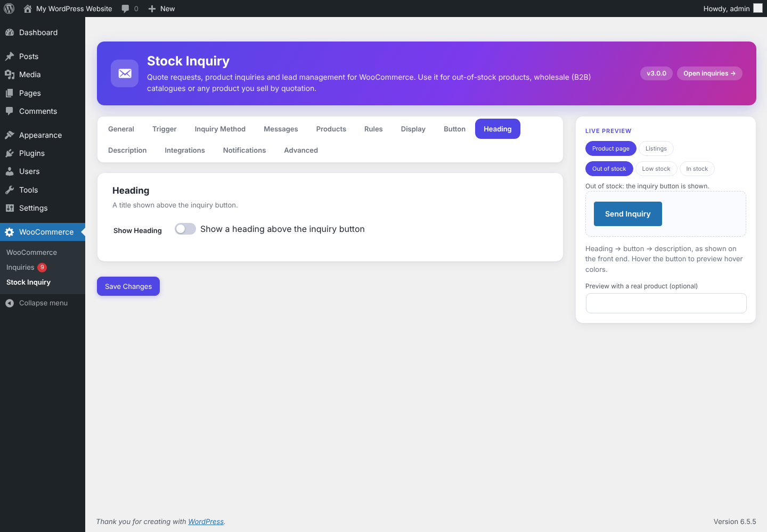Switch to the Inquiry Method tab
This screenshot has width=767, height=532.
pyautogui.click(x=220, y=129)
